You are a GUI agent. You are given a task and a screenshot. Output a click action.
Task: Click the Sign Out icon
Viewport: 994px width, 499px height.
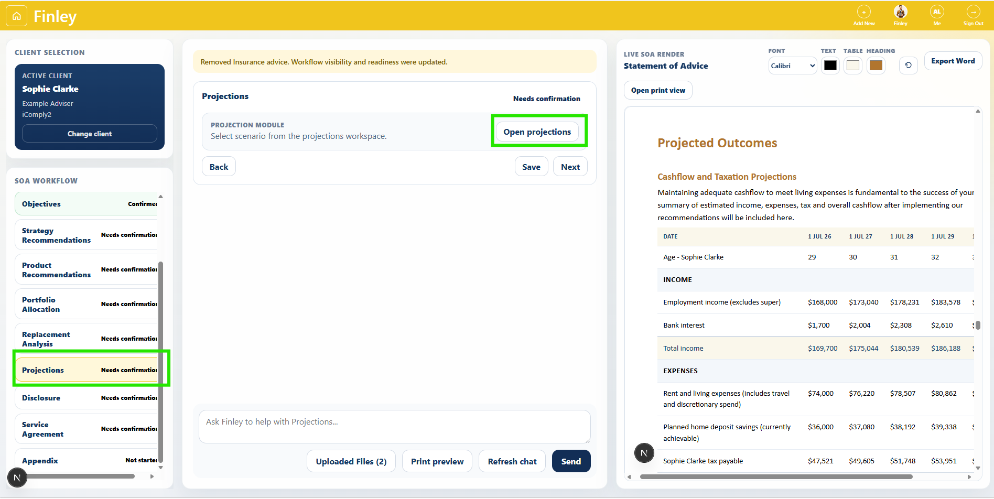(973, 12)
